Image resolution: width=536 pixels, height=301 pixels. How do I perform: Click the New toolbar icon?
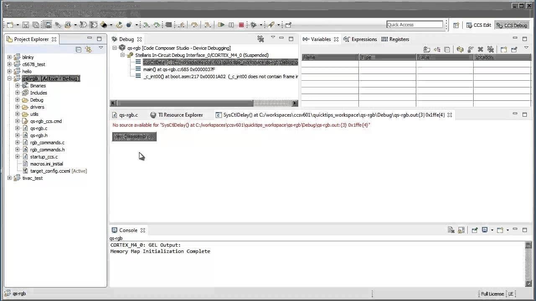[x=10, y=25]
